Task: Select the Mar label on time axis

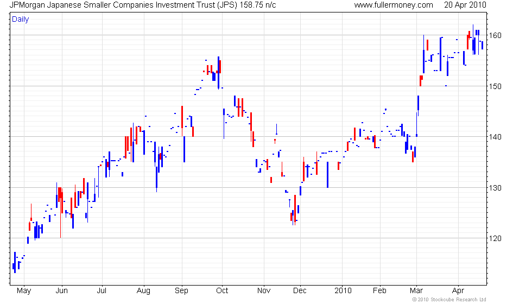Action: (416, 291)
